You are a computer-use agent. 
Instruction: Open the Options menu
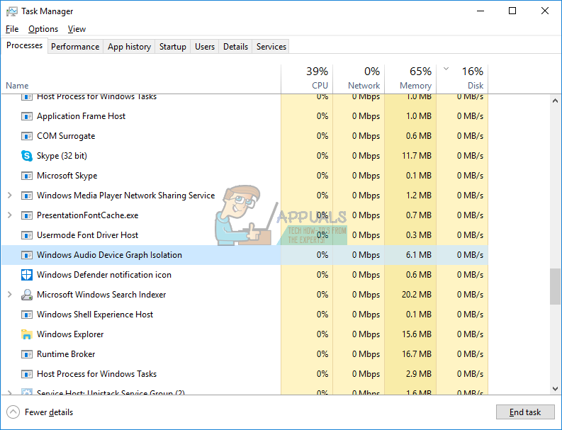click(x=43, y=29)
